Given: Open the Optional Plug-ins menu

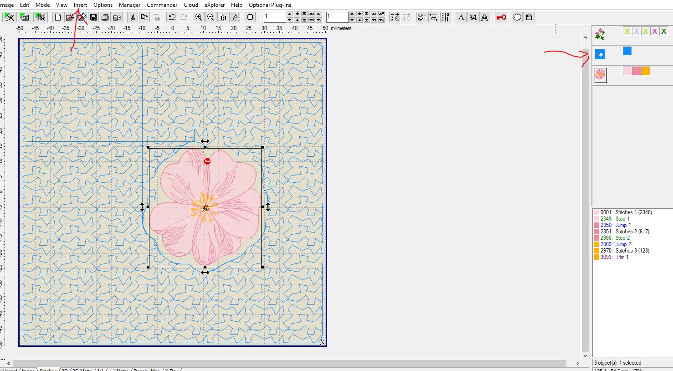Looking at the screenshot, I should pos(270,5).
